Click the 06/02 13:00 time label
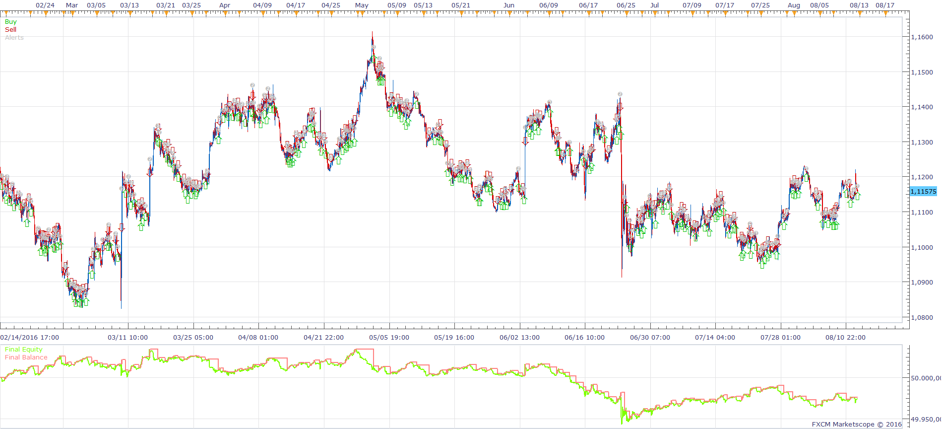Image resolution: width=942 pixels, height=429 pixels. point(519,338)
